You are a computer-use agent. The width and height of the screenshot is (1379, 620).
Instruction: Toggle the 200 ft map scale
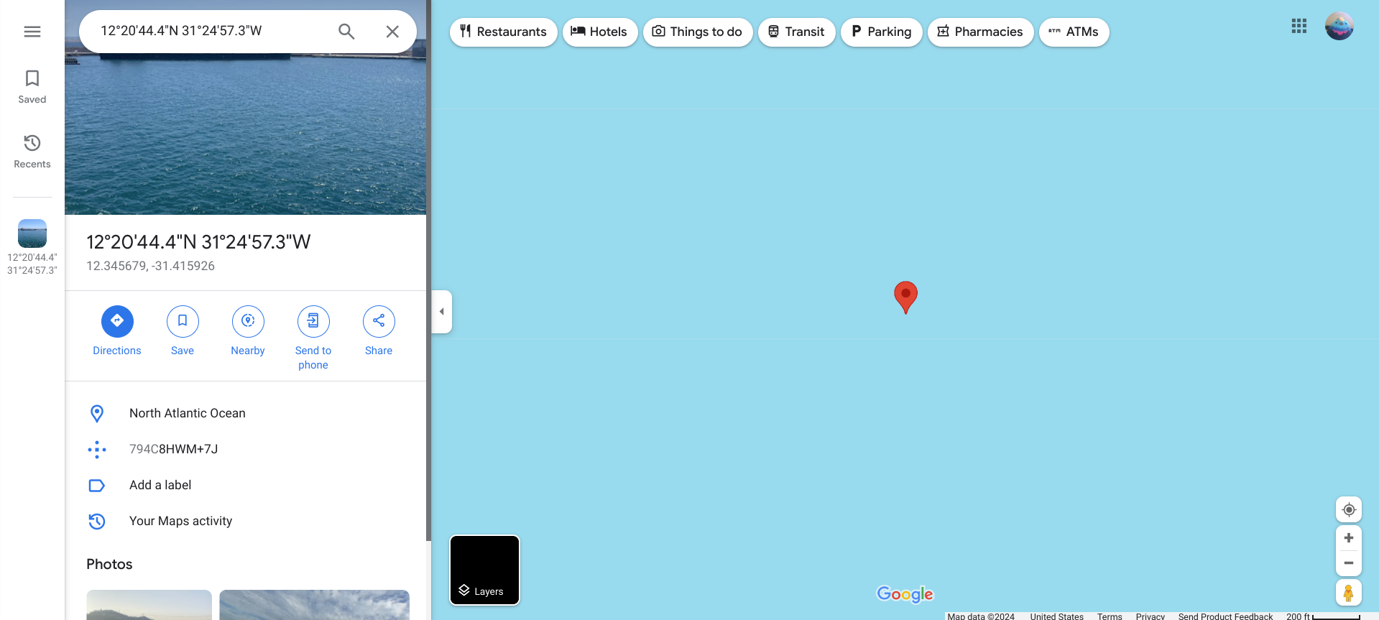tap(1323, 616)
